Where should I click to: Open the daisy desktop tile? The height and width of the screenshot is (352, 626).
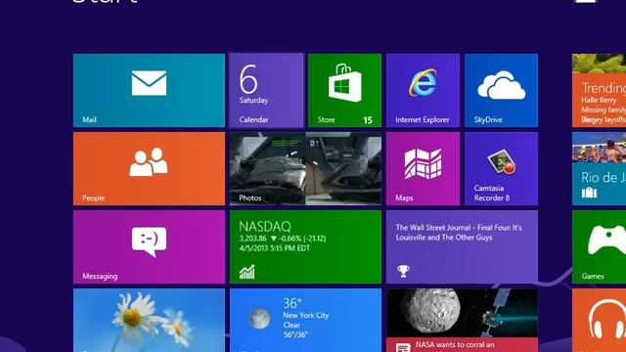pos(149,321)
